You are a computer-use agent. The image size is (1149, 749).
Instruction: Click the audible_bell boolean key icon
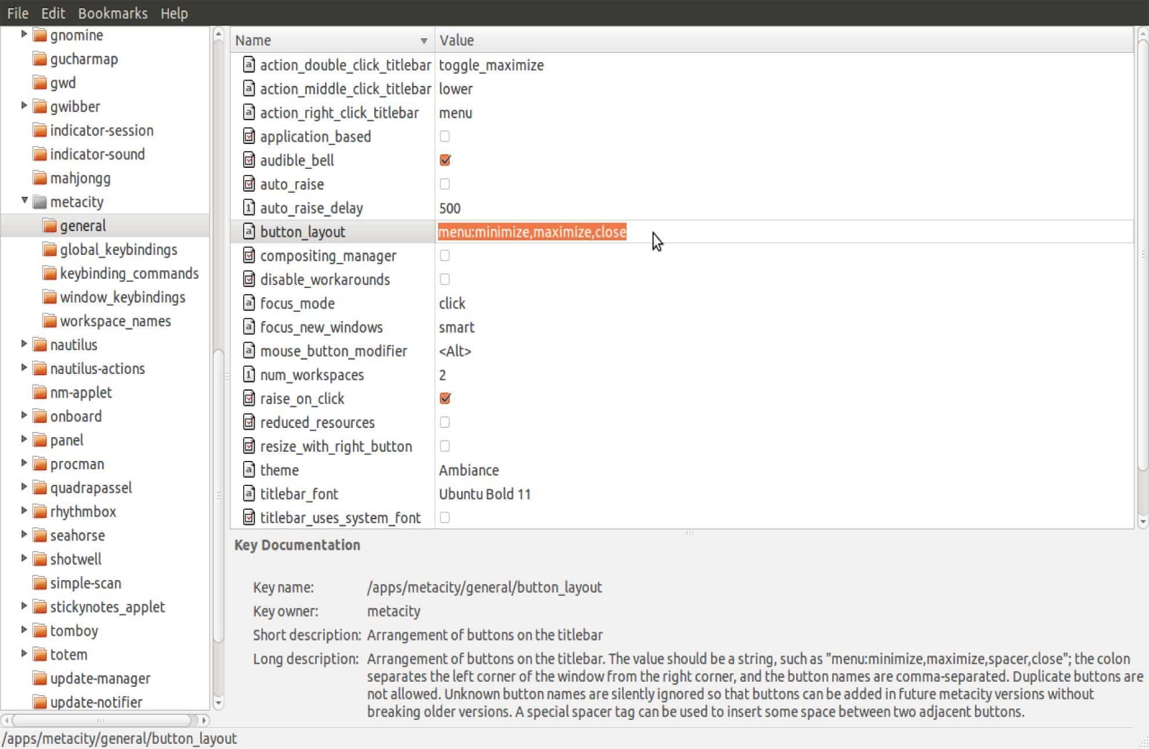(248, 160)
